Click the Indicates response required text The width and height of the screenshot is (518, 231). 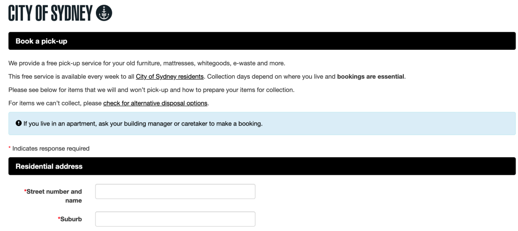coord(51,149)
